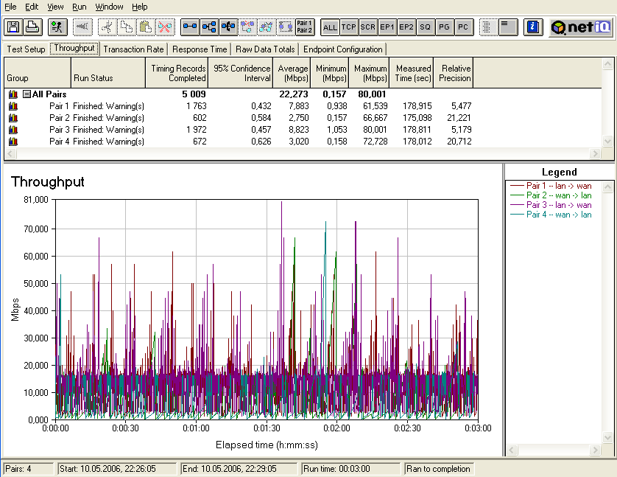The image size is (617, 477).
Task: Switch to the Response Time tab
Action: pos(200,49)
